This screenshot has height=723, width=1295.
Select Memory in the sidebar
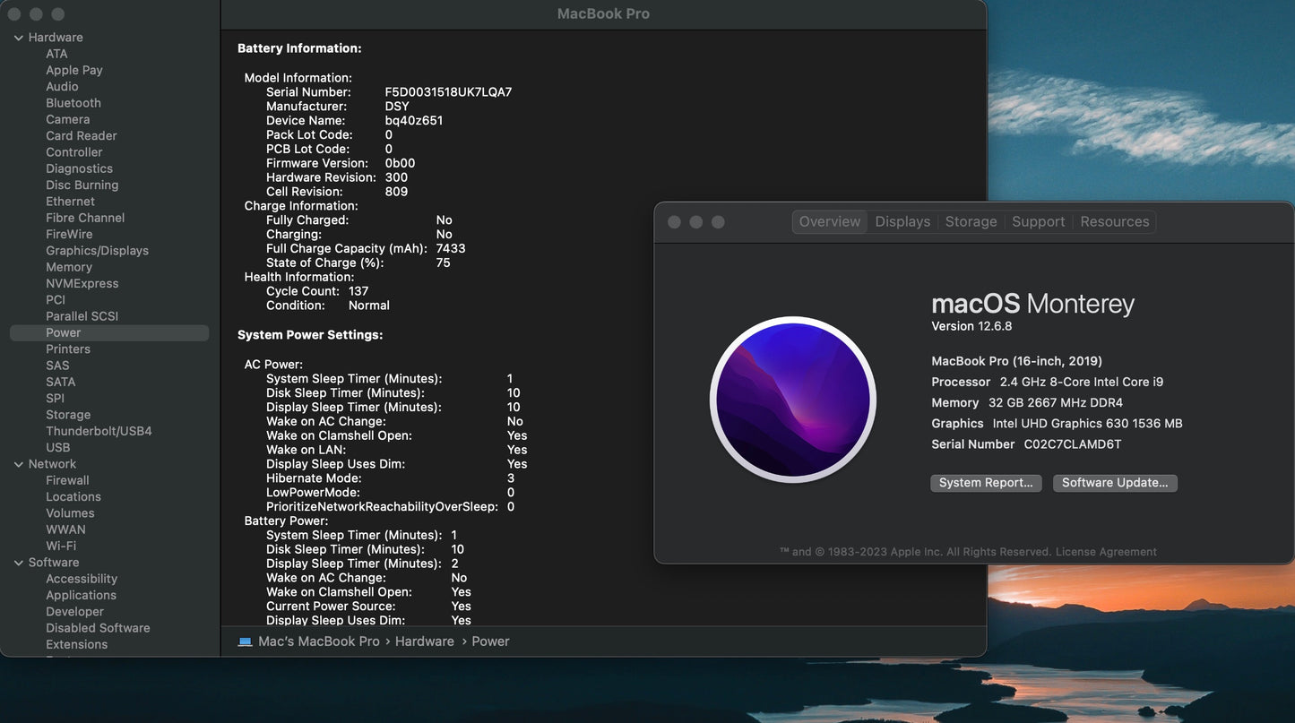(x=69, y=267)
